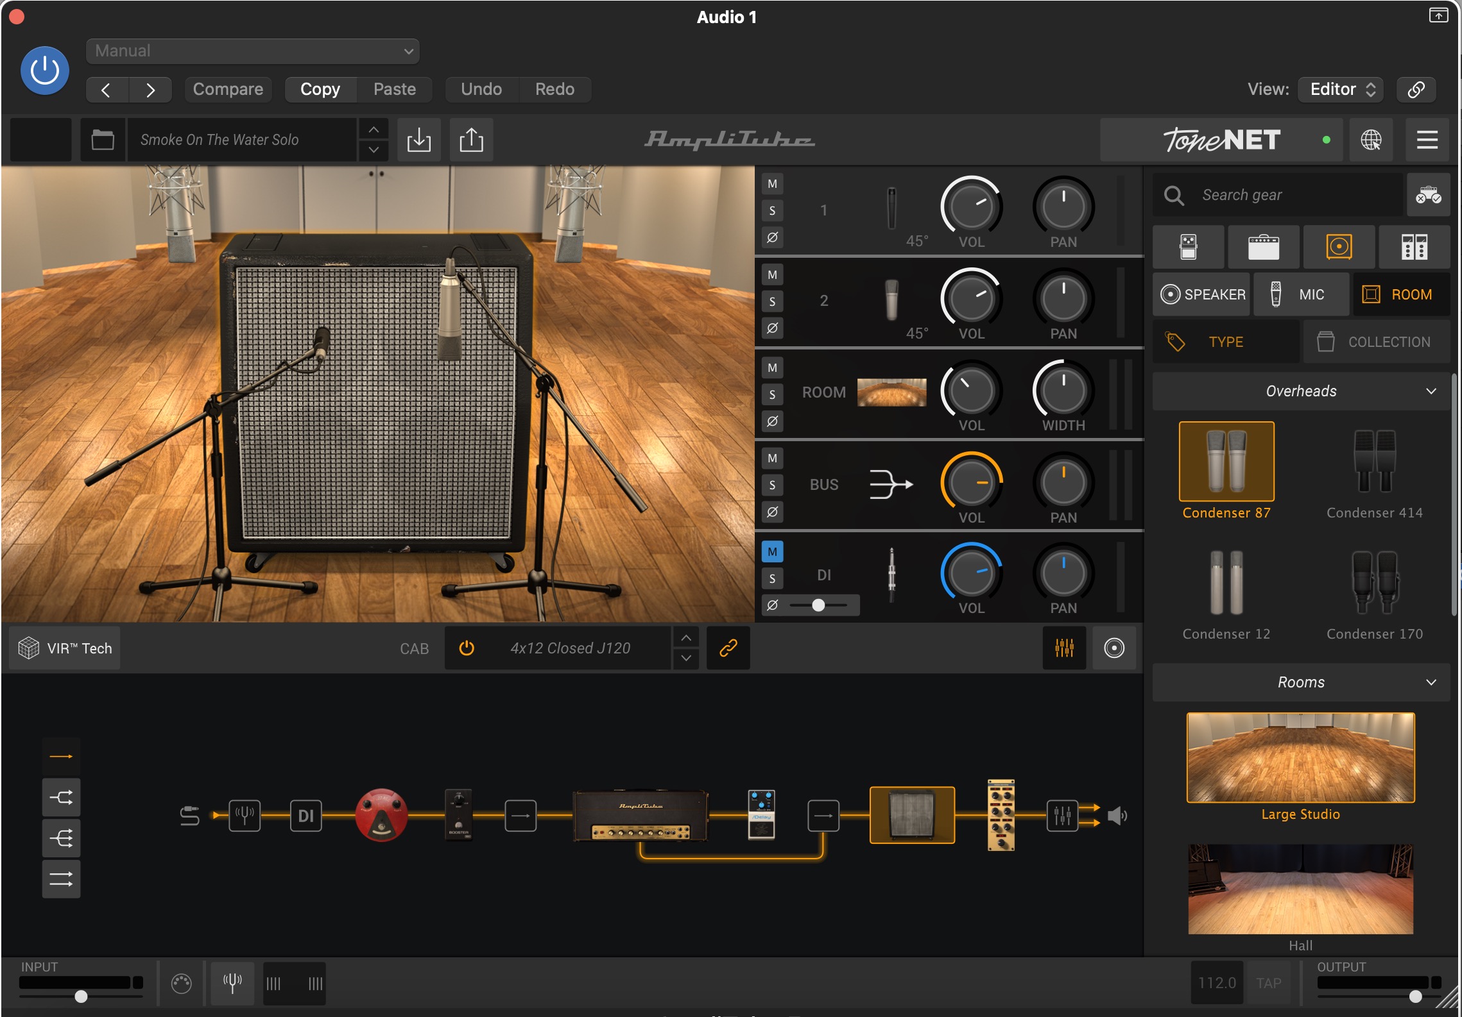This screenshot has width=1462, height=1017.
Task: Open the cab mixer sliders view icon
Action: click(1065, 648)
